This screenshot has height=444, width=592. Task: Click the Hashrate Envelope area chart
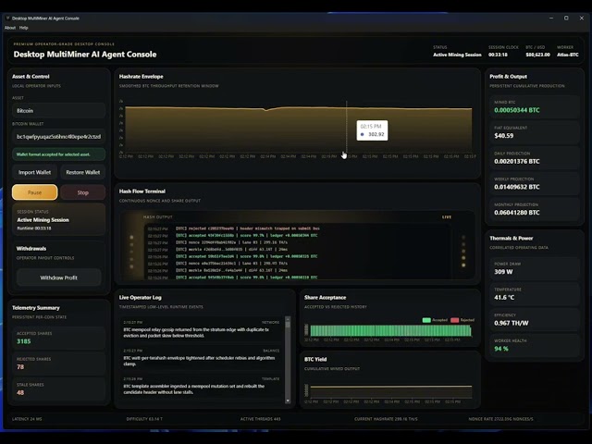click(x=298, y=129)
